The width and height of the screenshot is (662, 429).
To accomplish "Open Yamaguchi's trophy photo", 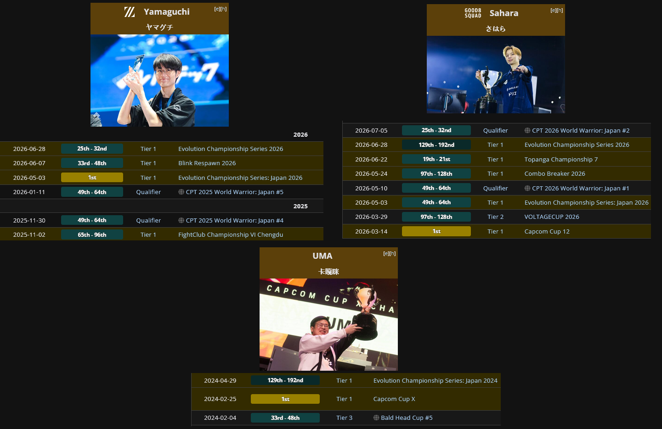I will coord(159,80).
